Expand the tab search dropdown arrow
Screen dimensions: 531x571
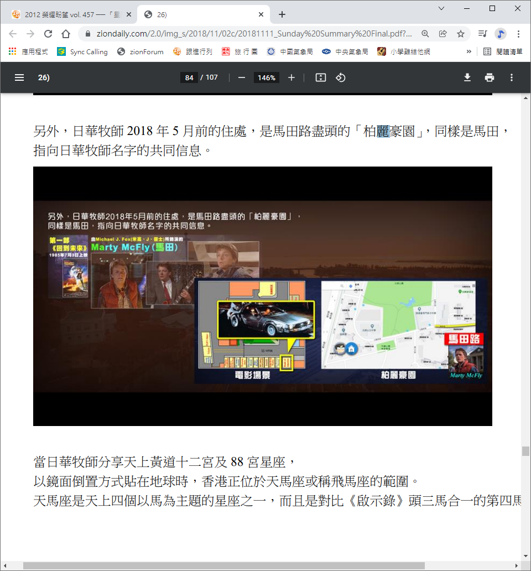click(x=441, y=8)
